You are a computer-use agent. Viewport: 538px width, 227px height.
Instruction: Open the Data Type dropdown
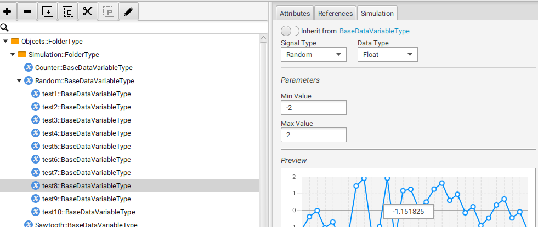tap(388, 55)
